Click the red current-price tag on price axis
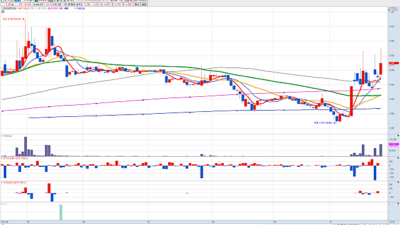400x225 pixels. coord(394,63)
